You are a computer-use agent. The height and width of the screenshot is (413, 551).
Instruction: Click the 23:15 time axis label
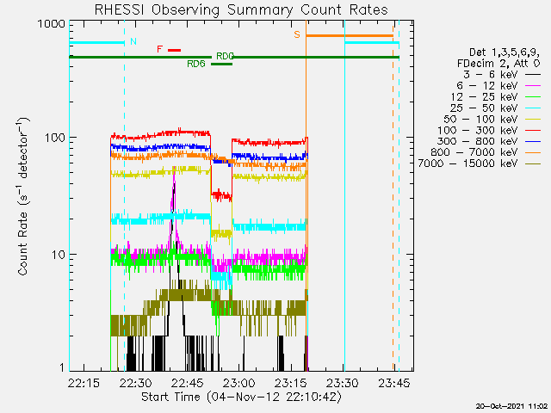point(291,383)
